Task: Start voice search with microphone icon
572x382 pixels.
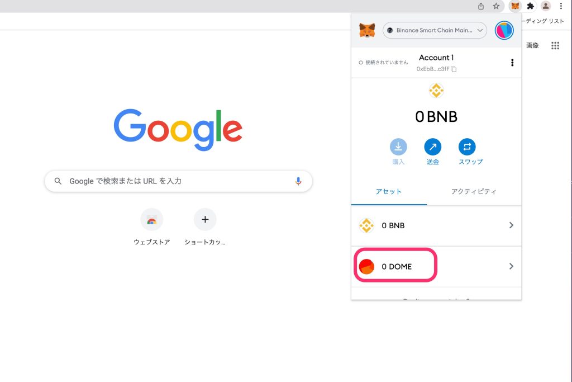Action: pyautogui.click(x=298, y=181)
